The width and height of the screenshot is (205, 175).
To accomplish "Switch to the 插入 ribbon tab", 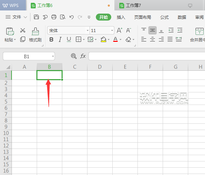I will pos(121,17).
